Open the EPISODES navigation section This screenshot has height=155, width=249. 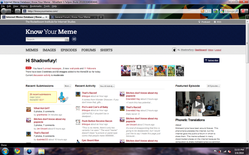pyautogui.click(x=68, y=50)
